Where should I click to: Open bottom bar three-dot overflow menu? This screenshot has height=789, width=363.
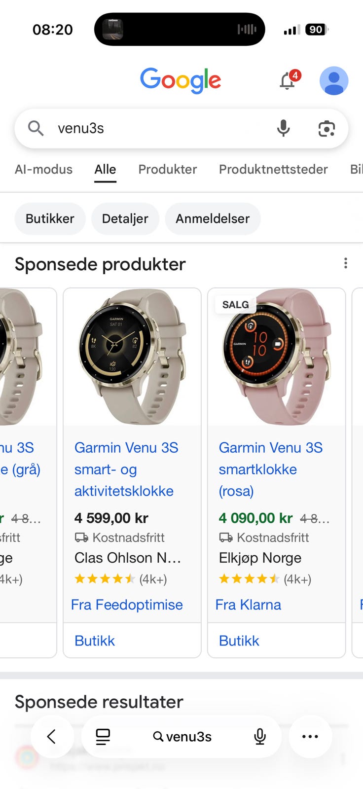[310, 736]
